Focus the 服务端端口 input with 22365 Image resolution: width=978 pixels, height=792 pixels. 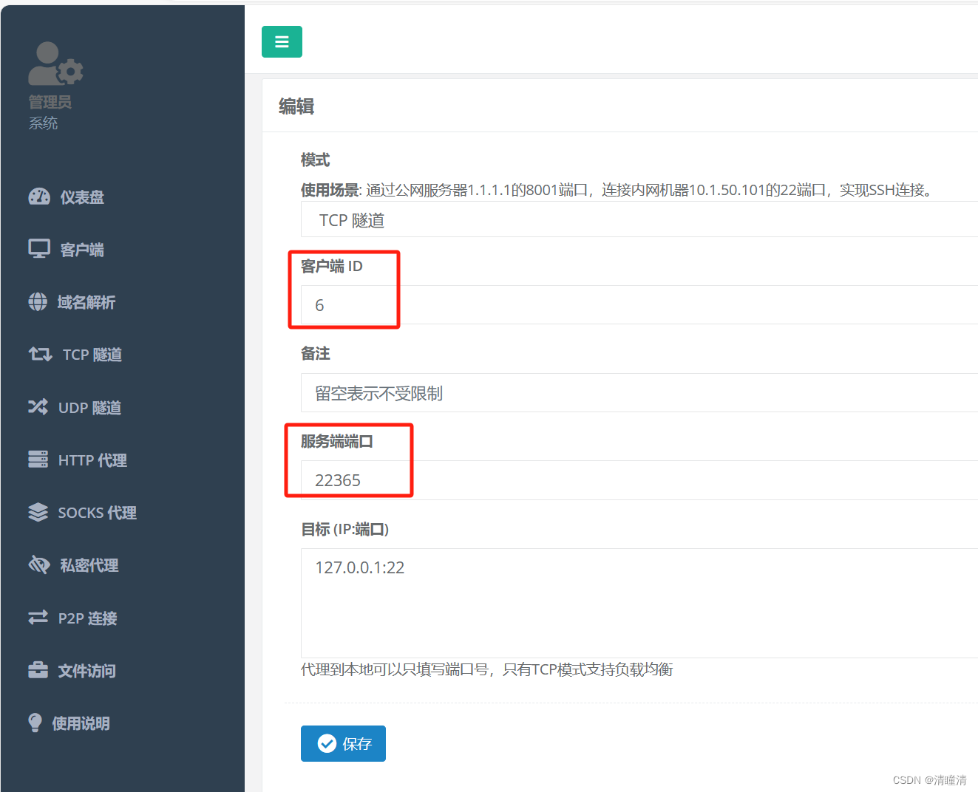point(639,480)
